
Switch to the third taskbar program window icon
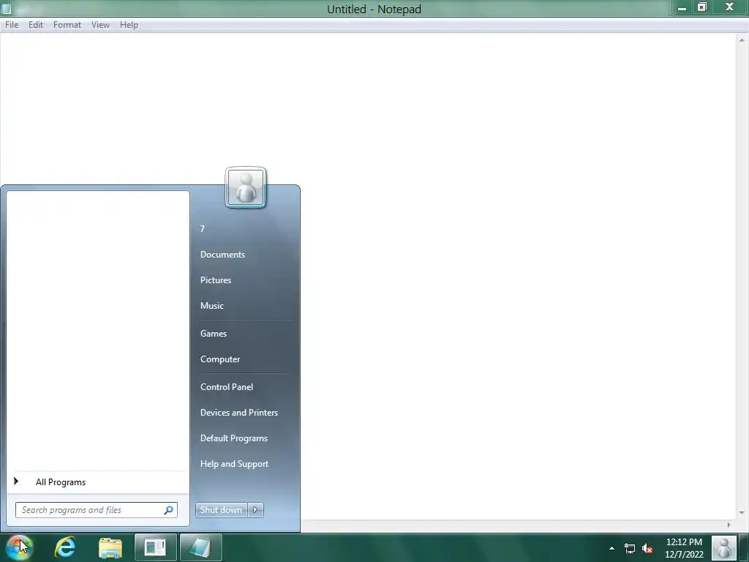(155, 547)
